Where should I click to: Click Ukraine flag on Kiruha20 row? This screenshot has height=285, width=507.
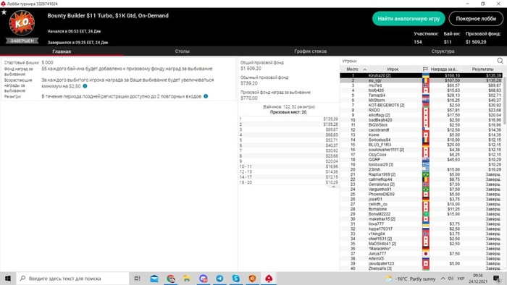tap(426, 75)
